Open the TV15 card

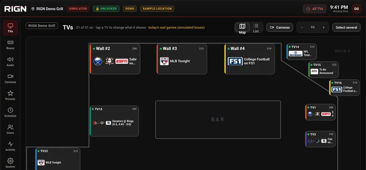(x=323, y=70)
